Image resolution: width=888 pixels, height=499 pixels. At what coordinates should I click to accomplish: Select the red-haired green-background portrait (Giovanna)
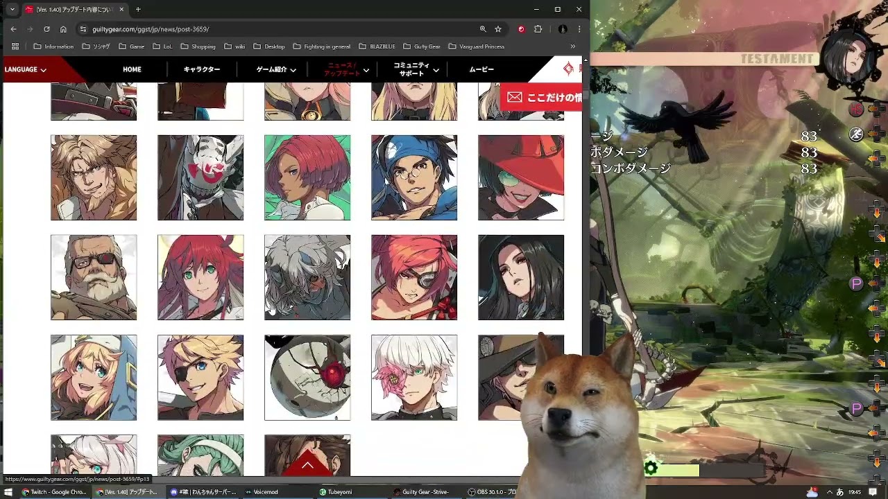coord(307,177)
